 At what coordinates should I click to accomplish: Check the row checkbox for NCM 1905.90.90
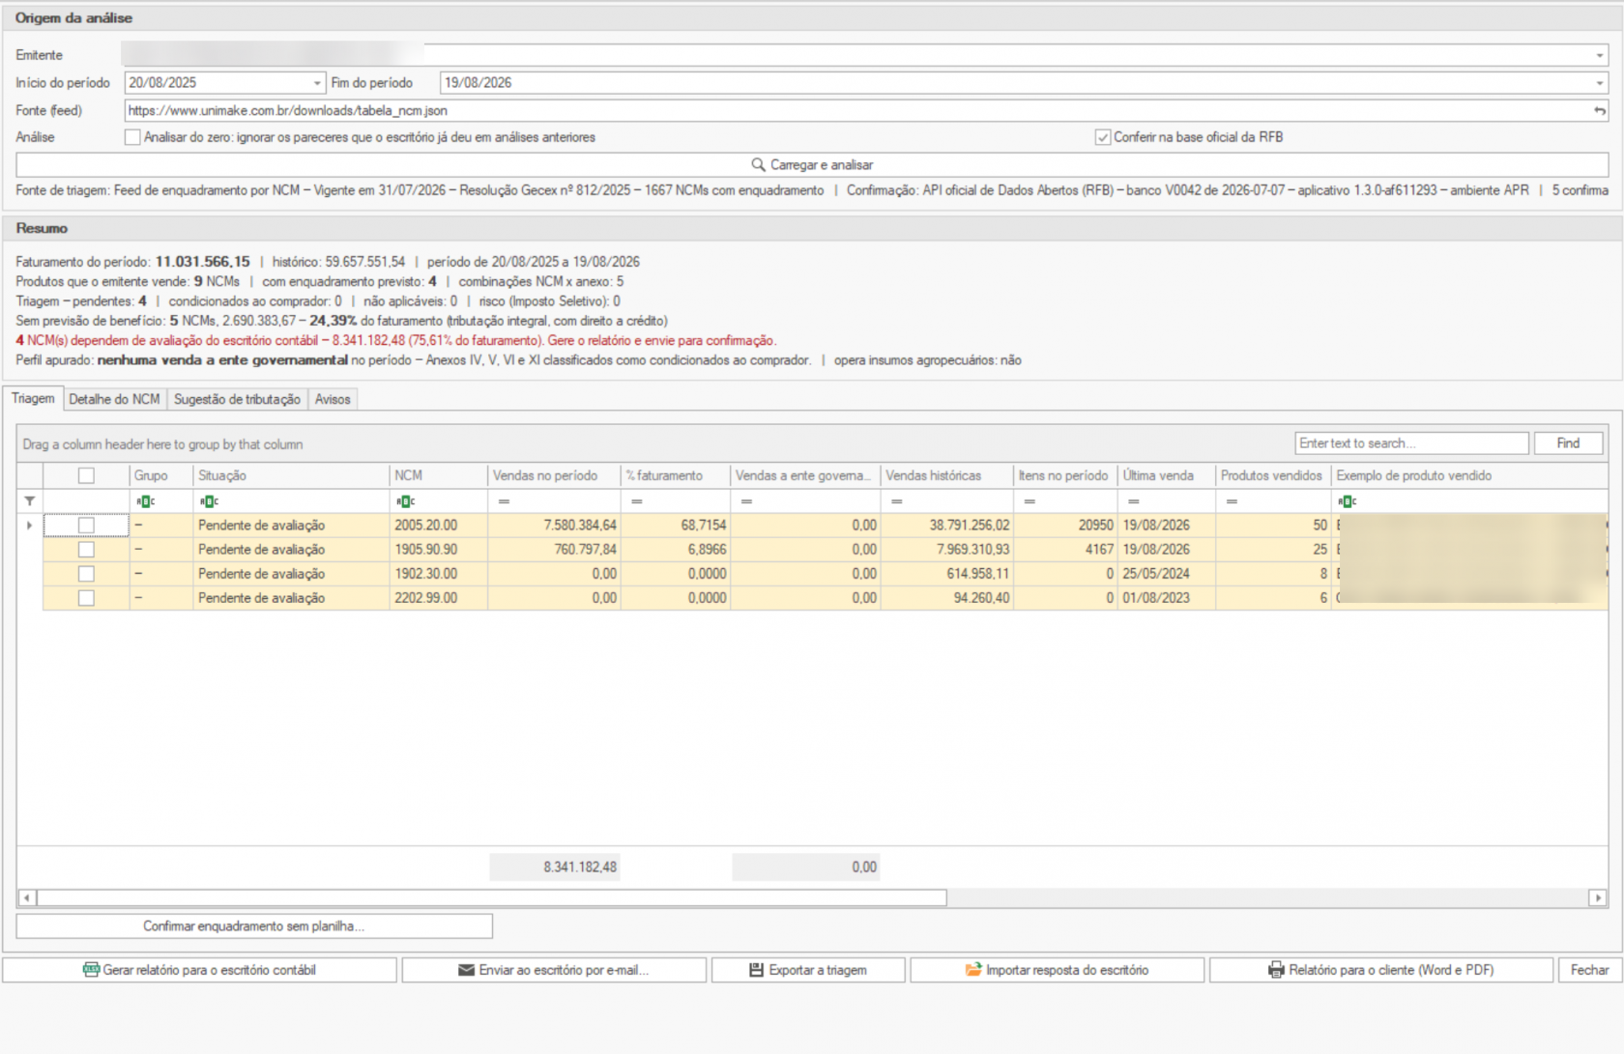tap(86, 550)
